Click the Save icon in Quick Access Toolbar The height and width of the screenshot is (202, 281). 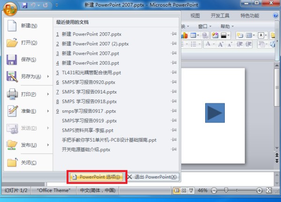24,5
